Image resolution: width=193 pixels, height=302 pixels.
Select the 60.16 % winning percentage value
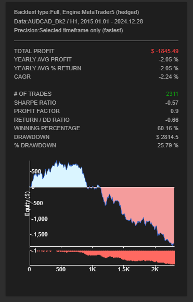coord(168,128)
